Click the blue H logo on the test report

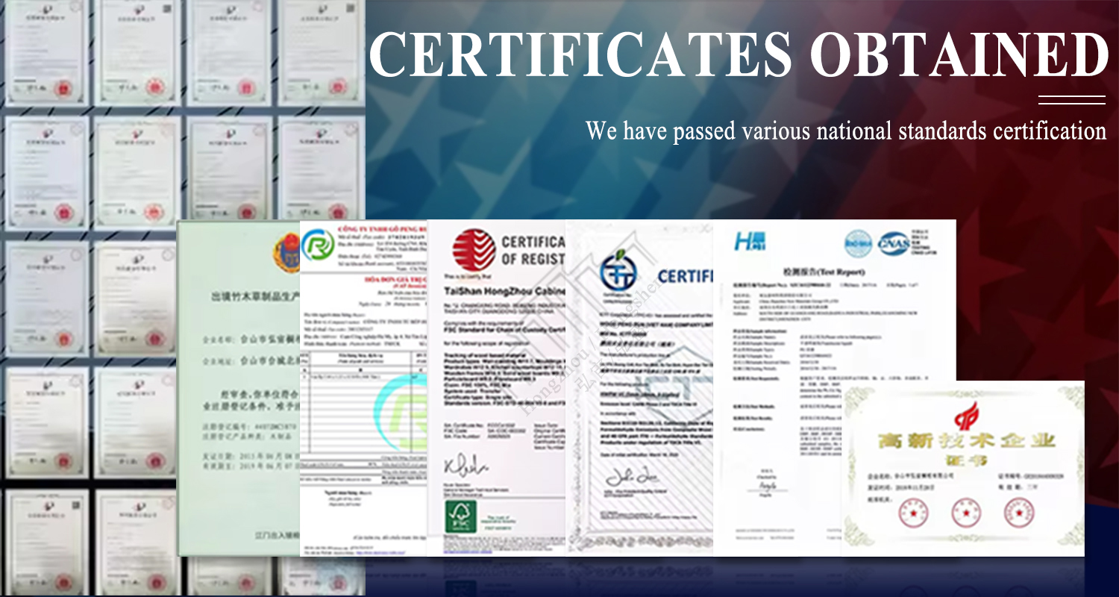tap(750, 241)
